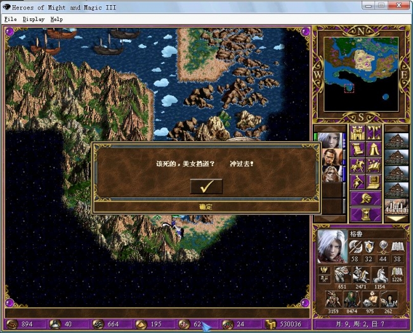This screenshot has width=413, height=333.
Task: Open the Quest Log scroll button
Action: (357, 149)
